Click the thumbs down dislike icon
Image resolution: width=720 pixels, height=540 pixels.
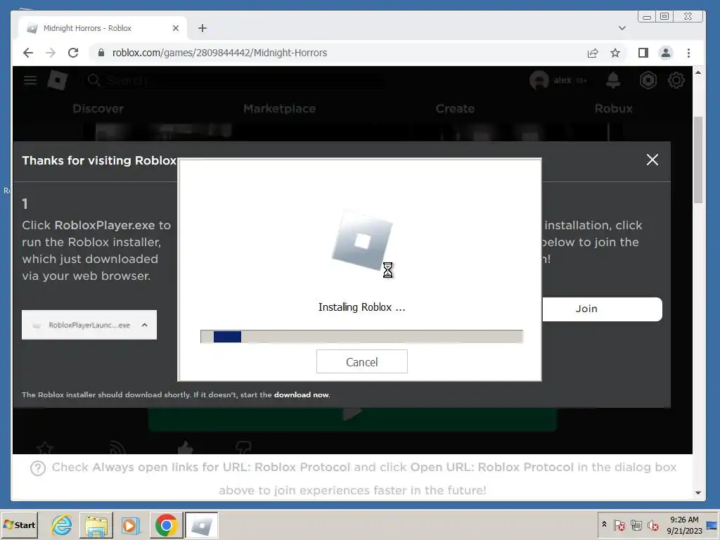243,447
